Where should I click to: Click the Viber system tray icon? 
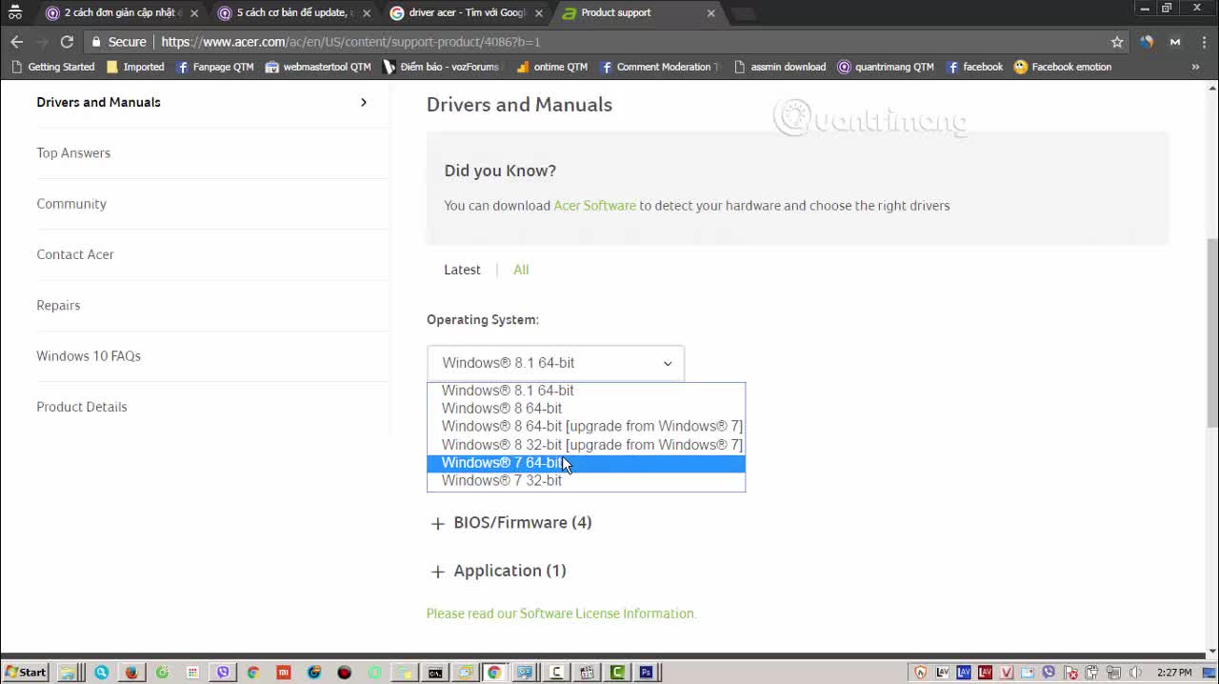[1049, 672]
